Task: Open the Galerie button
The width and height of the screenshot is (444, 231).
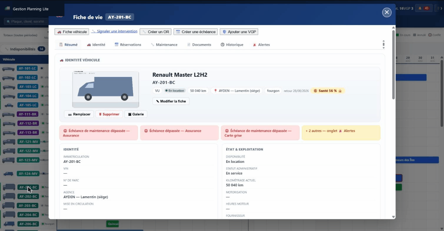Action: click(136, 114)
